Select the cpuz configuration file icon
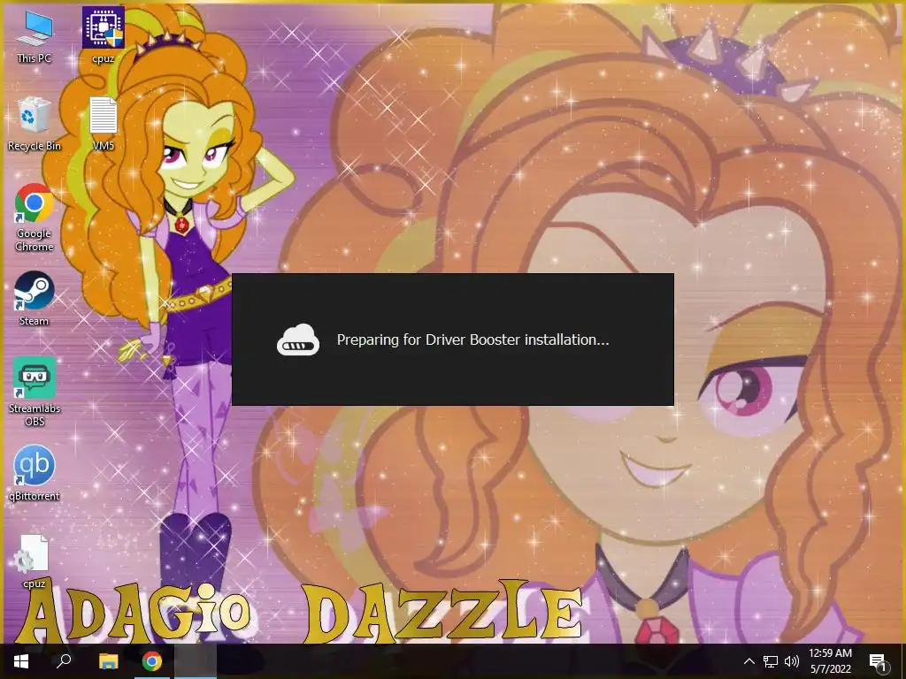 pyautogui.click(x=35, y=561)
